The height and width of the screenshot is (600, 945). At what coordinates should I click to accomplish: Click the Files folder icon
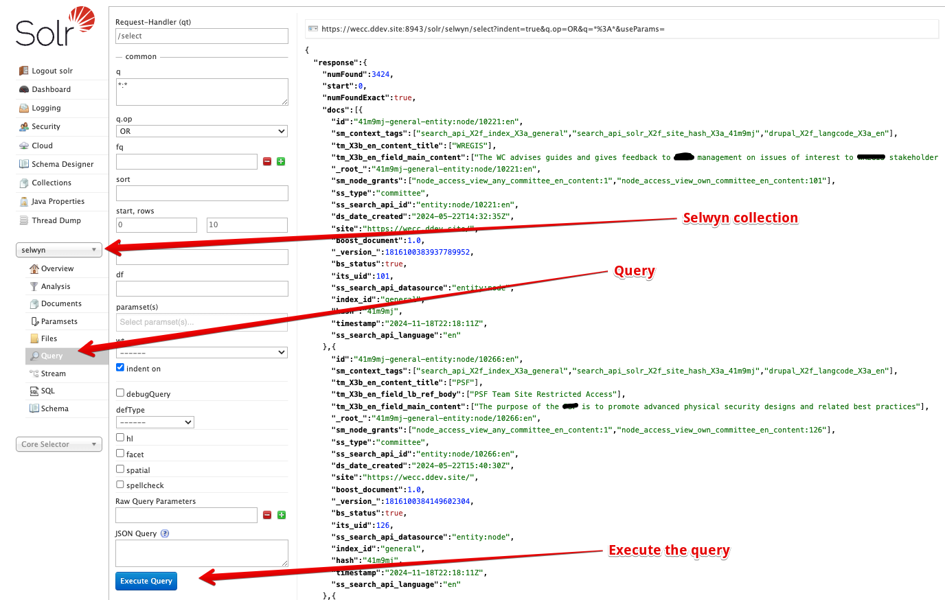pyautogui.click(x=34, y=338)
